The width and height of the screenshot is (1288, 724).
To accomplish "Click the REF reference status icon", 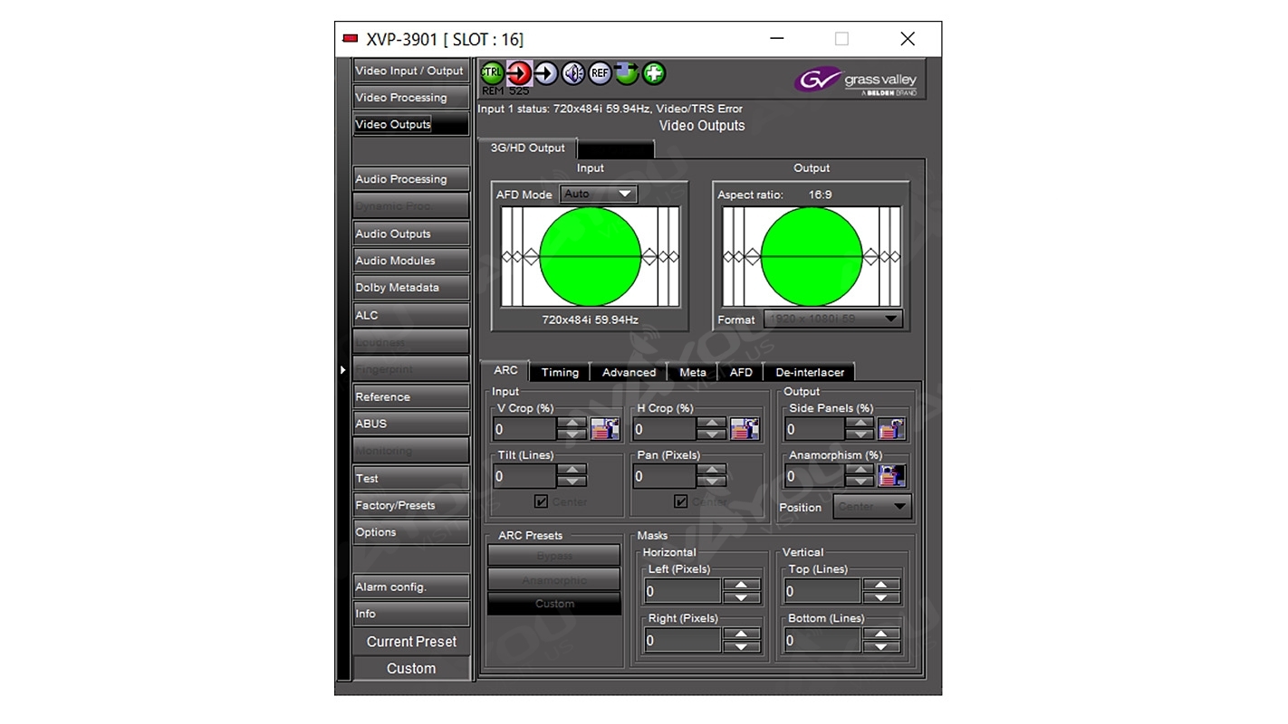I will pyautogui.click(x=600, y=73).
